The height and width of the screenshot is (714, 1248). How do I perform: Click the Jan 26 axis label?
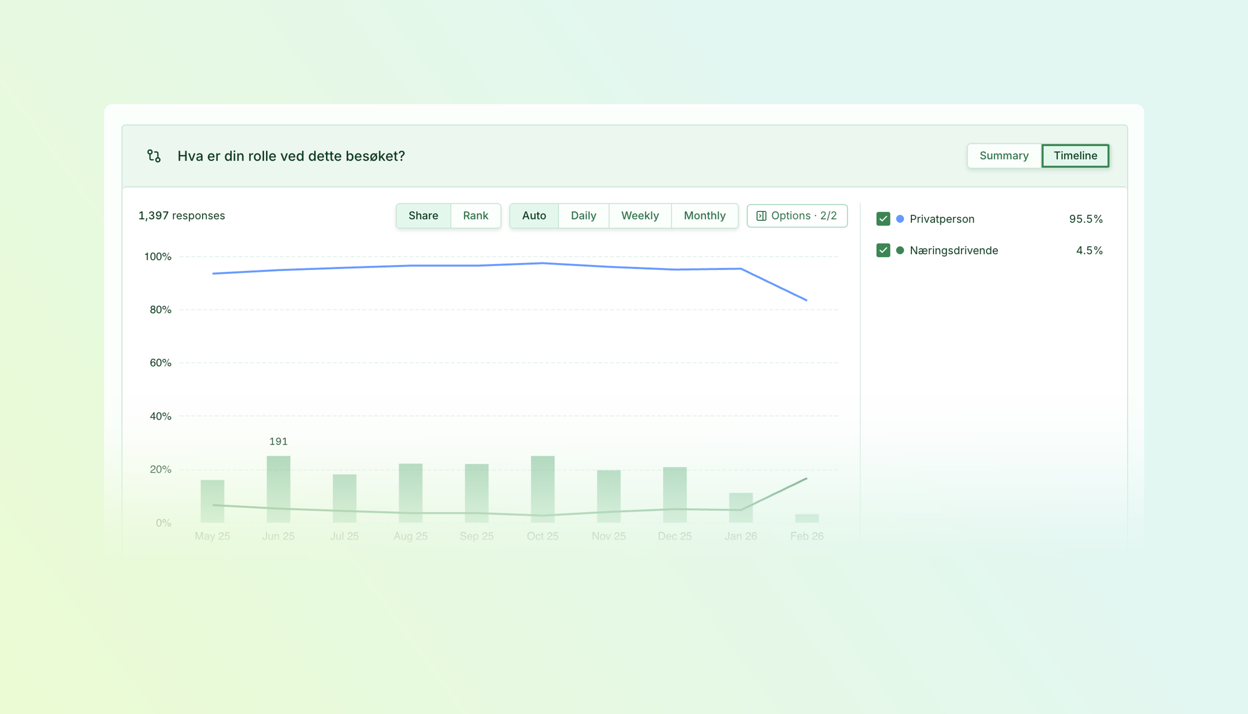point(740,536)
